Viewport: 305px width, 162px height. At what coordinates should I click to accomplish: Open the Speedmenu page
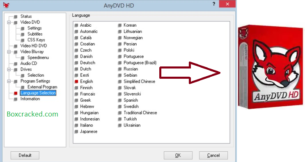38,58
